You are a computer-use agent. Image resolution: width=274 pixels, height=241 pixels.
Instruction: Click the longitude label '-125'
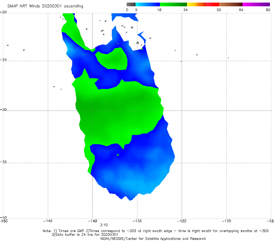click(x=227, y=221)
